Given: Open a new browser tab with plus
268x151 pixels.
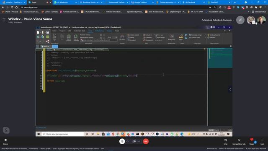Looking at the screenshot, I should click(235, 3).
